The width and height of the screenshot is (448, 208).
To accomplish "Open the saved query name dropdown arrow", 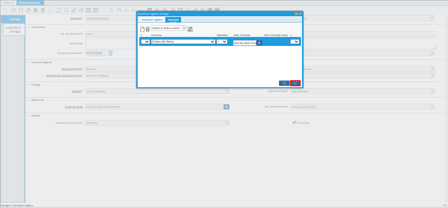I will (184, 28).
